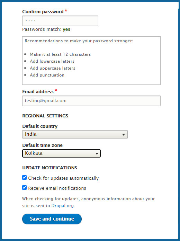This screenshot has width=180, height=241.
Task: Click the UPDATE NOTIFICATIONS heading
Action: [x=49, y=168]
